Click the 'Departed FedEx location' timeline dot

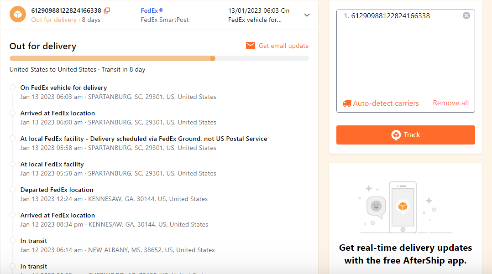pyautogui.click(x=12, y=190)
